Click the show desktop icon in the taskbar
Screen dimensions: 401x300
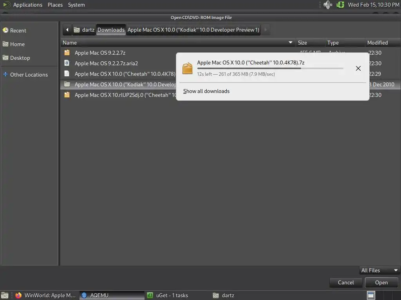pos(5,295)
